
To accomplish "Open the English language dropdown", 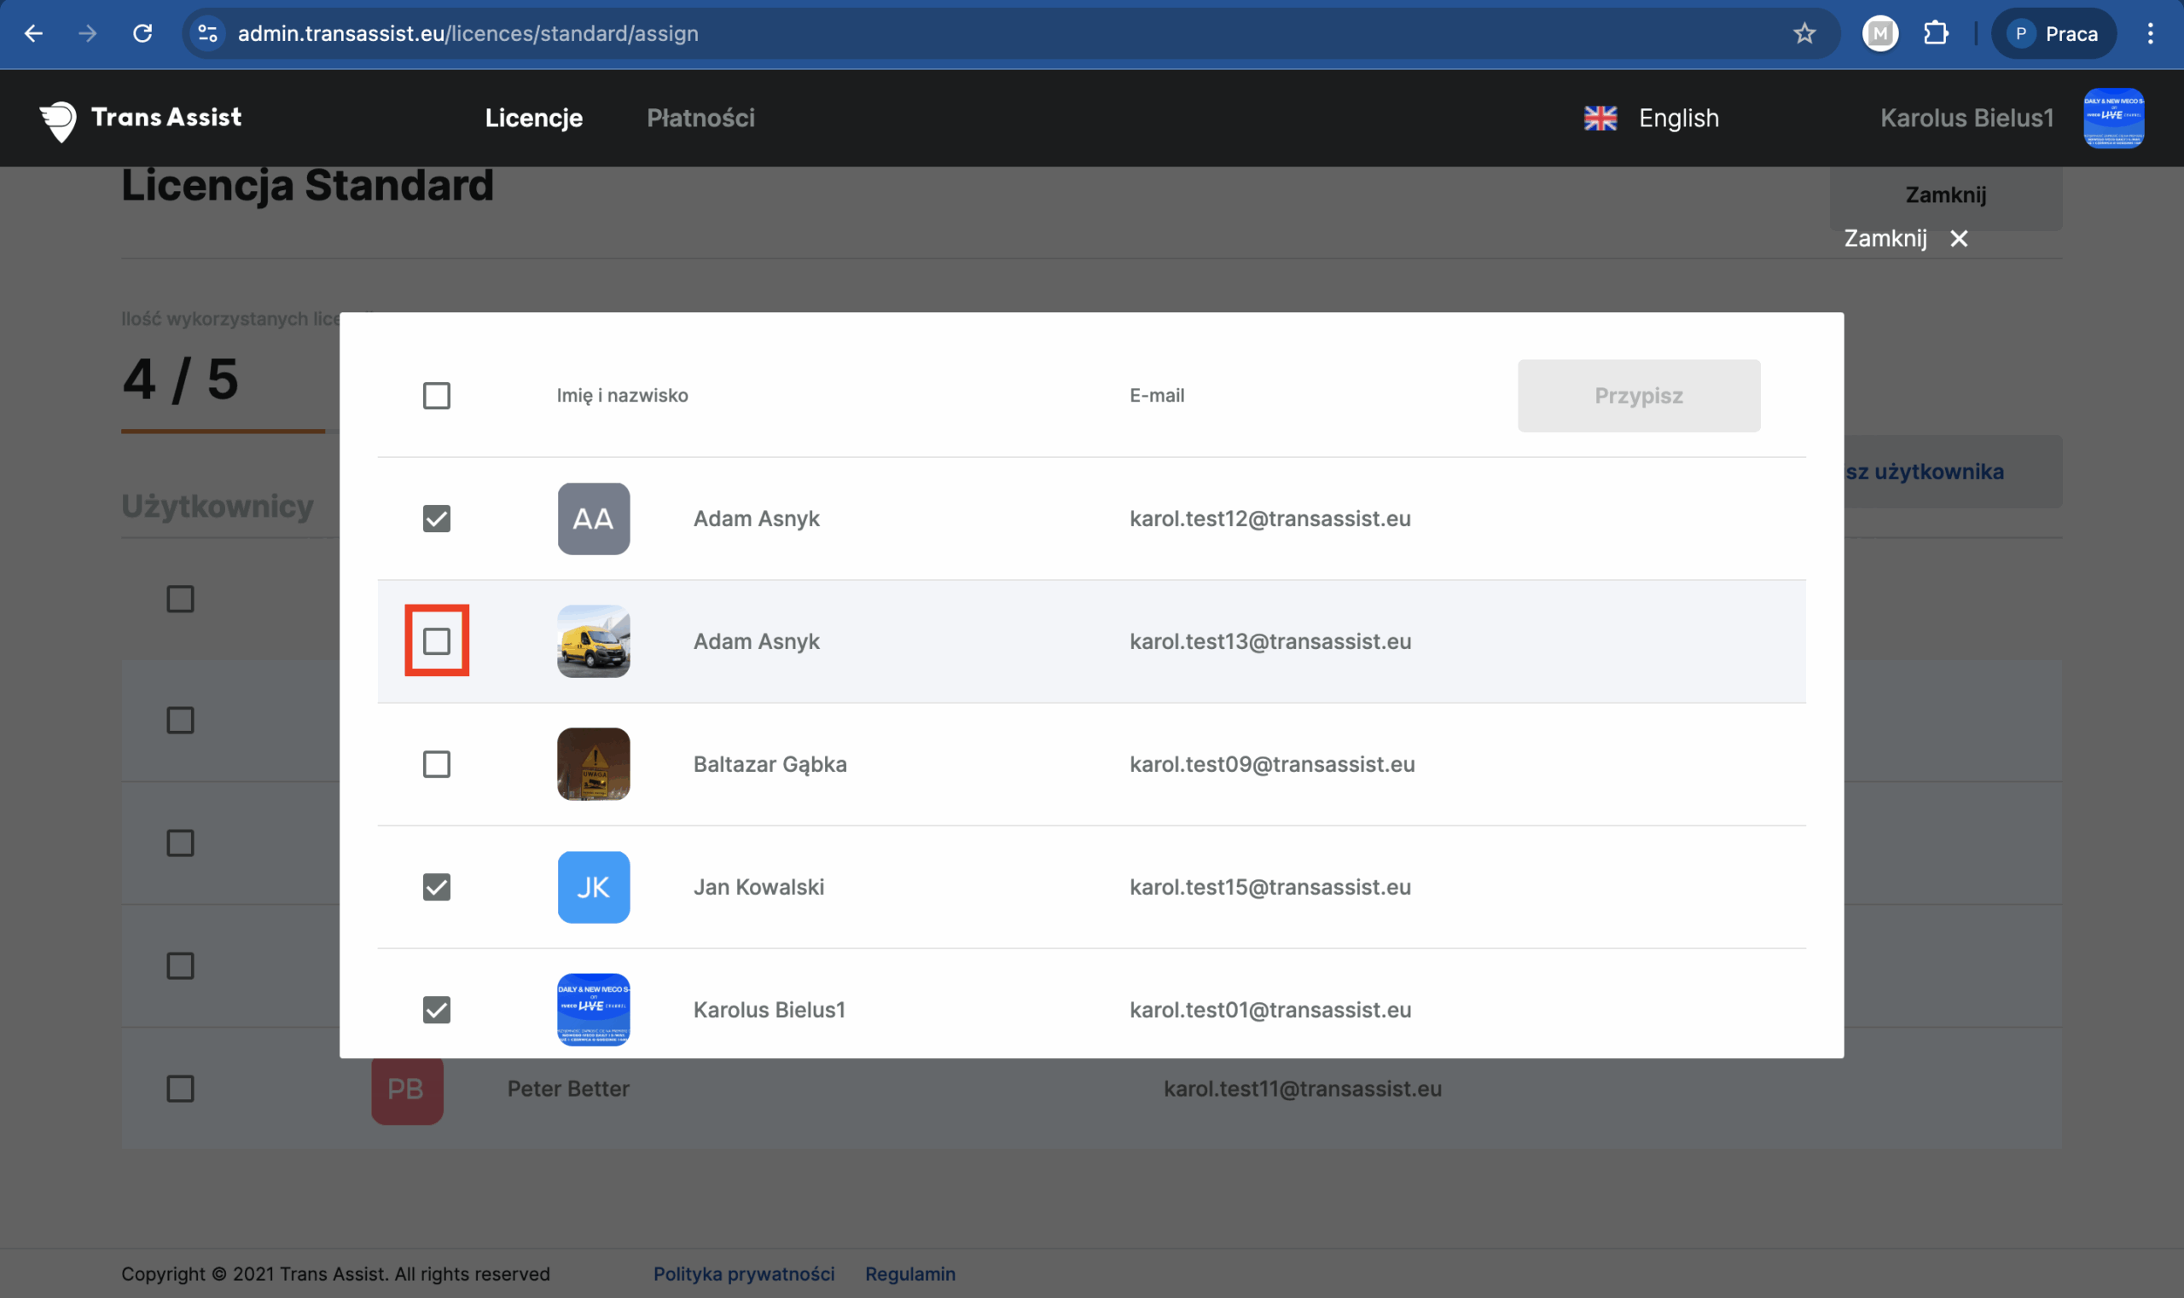I will [1677, 118].
